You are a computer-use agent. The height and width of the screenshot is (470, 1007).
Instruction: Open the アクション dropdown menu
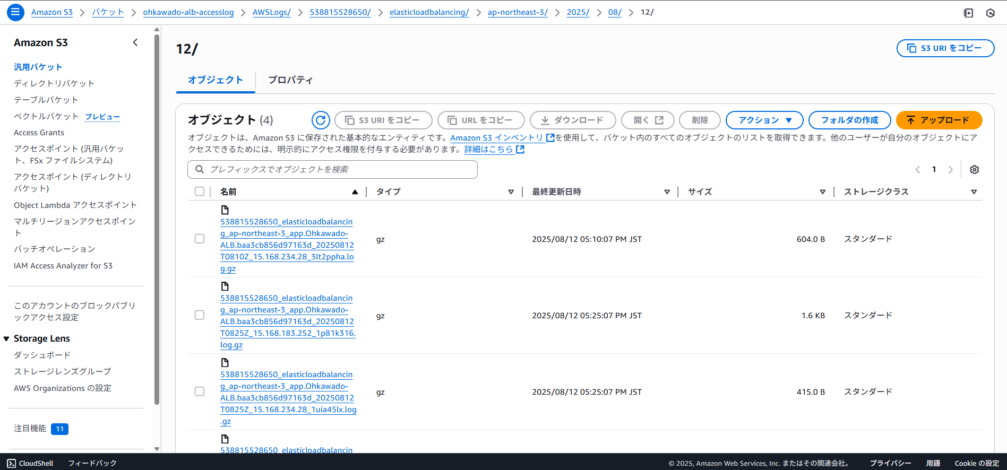(x=764, y=120)
